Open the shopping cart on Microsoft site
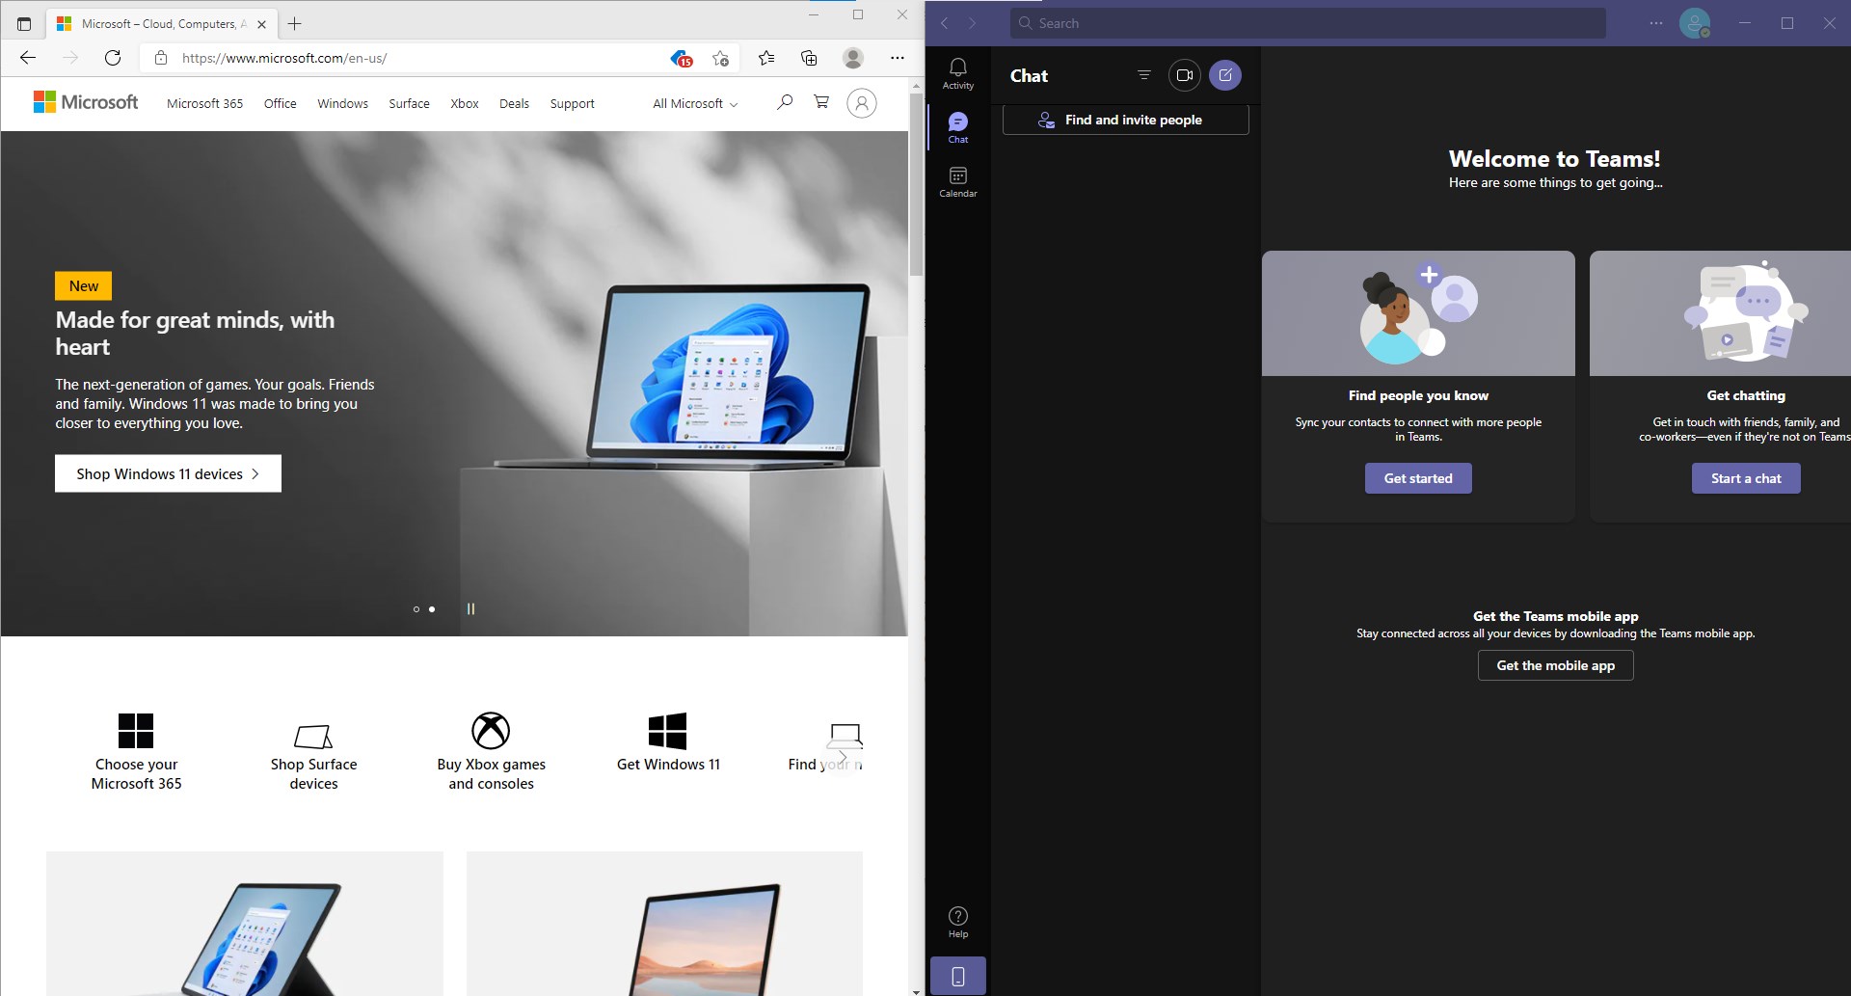1851x996 pixels. tap(821, 102)
